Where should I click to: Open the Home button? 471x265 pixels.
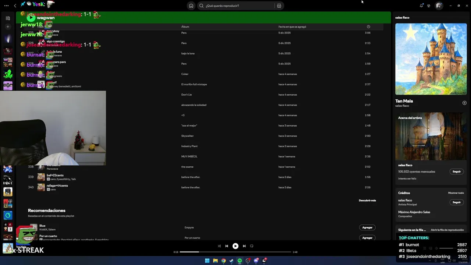(x=191, y=6)
